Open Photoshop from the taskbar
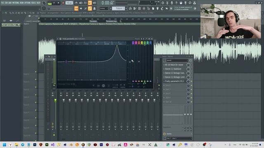Image resolution: width=264 pixels, height=148 pixels. click(x=35, y=145)
